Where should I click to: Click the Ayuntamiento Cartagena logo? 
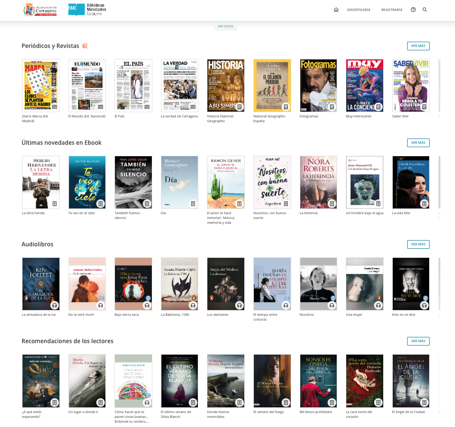[x=41, y=10]
